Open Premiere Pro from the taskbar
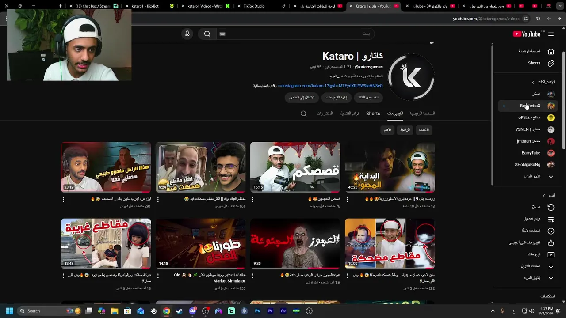Screen dimensions: 566x318 point(270,311)
